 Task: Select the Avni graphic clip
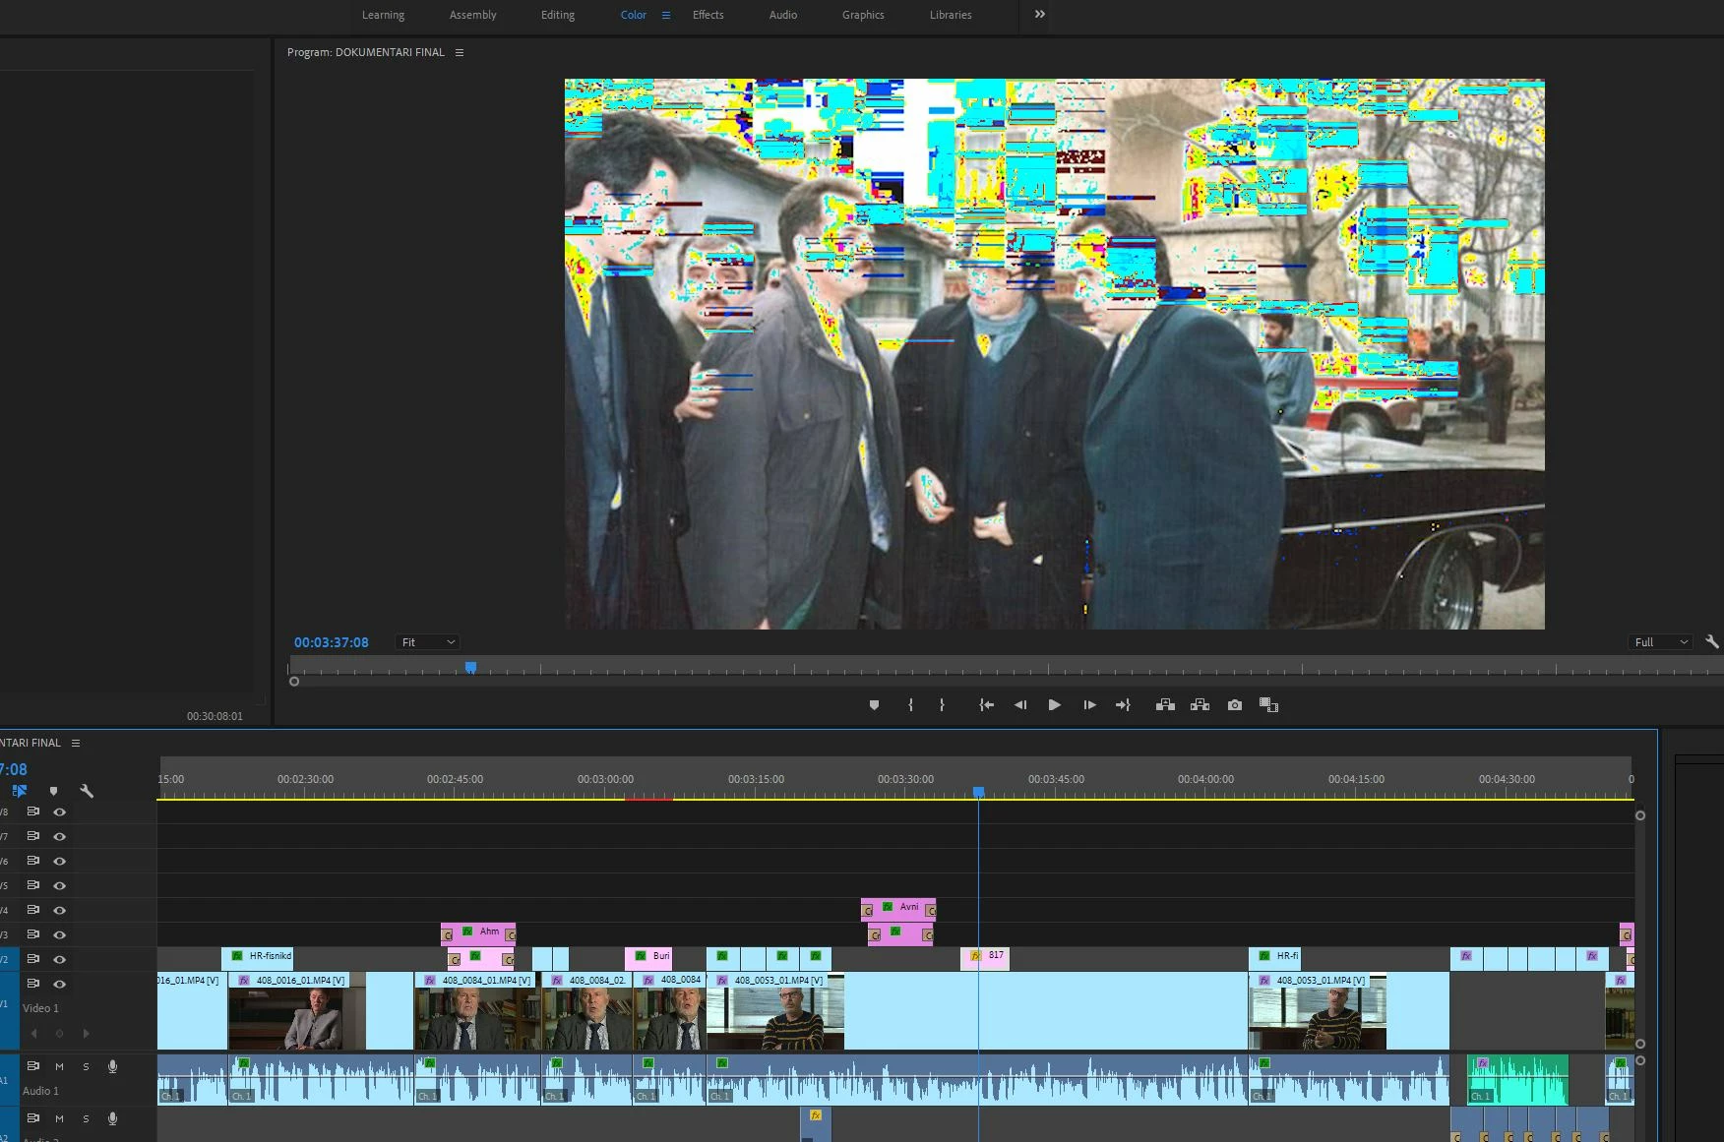898,908
